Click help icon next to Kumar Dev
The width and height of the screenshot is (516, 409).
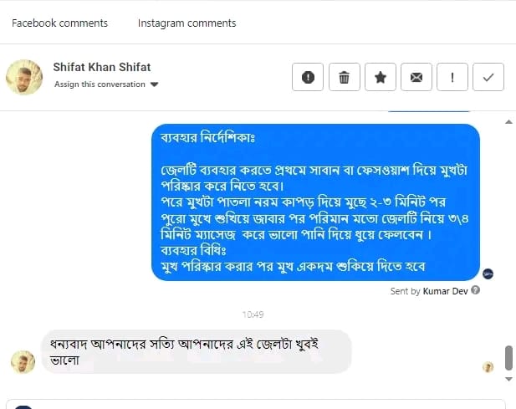click(x=476, y=291)
